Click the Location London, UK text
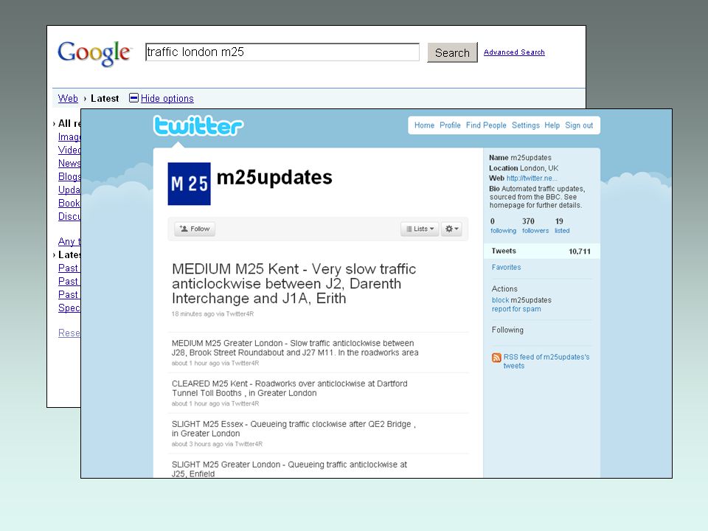Screen dimensions: 708x531 [524, 168]
